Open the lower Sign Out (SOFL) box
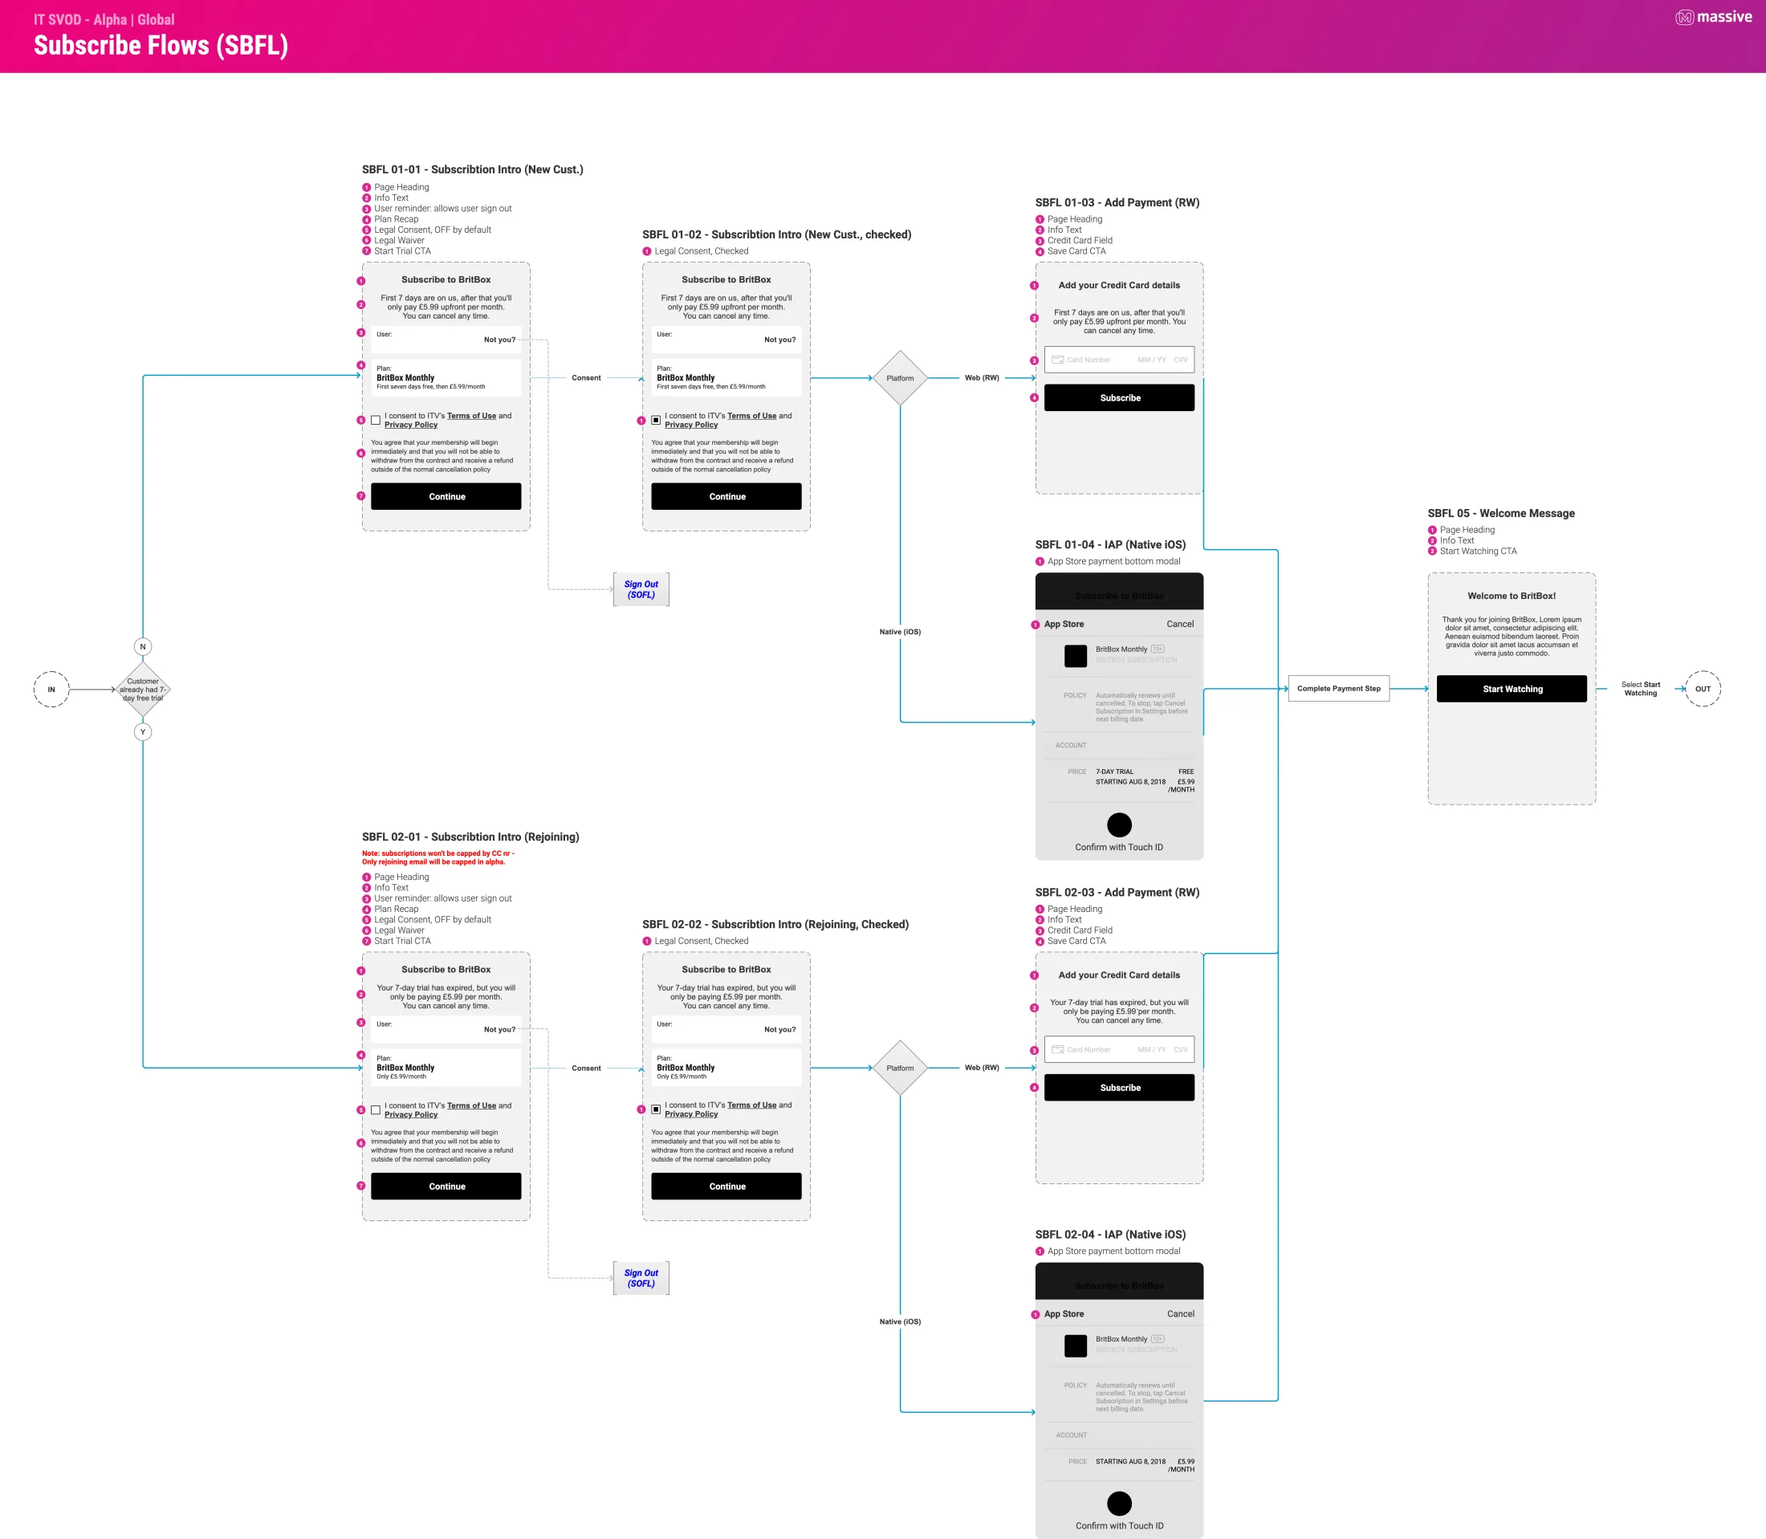Viewport: 1766px width, 1539px height. click(x=641, y=1278)
